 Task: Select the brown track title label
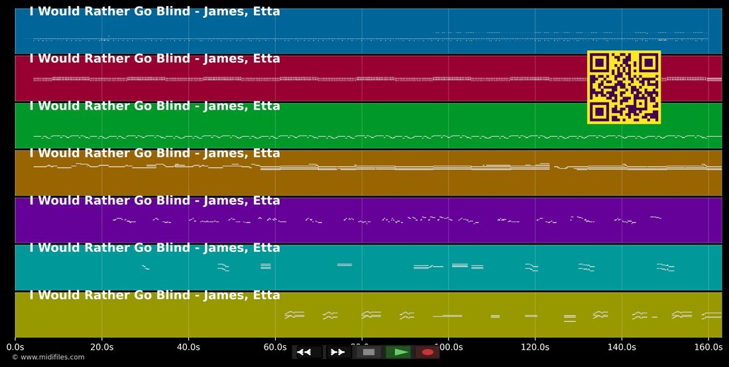(x=155, y=153)
